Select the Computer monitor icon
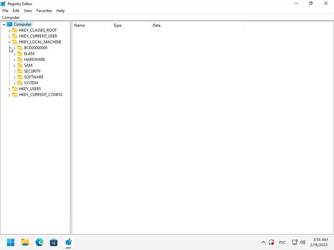This screenshot has height=250, width=334. coord(9,24)
